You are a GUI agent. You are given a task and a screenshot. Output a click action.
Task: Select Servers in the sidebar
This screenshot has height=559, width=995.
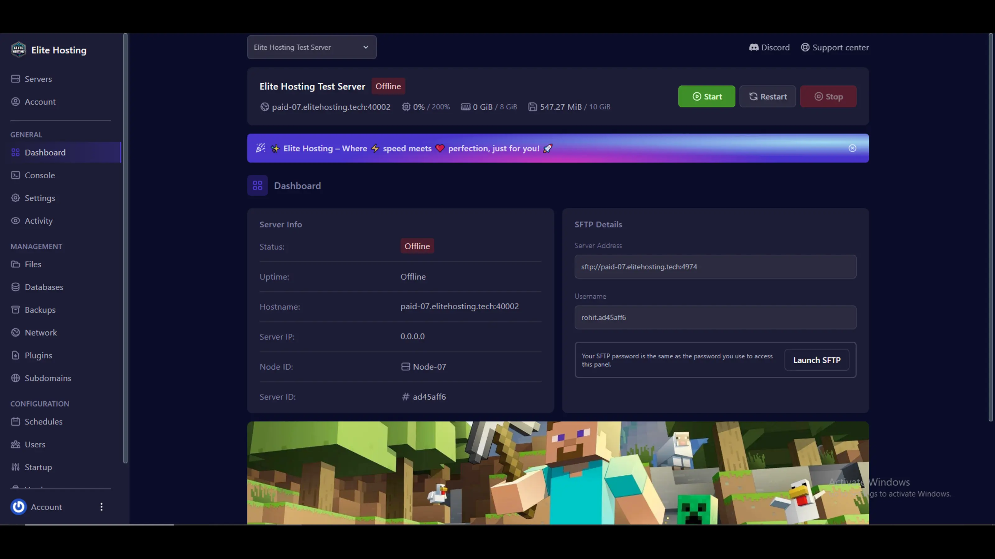pos(38,79)
